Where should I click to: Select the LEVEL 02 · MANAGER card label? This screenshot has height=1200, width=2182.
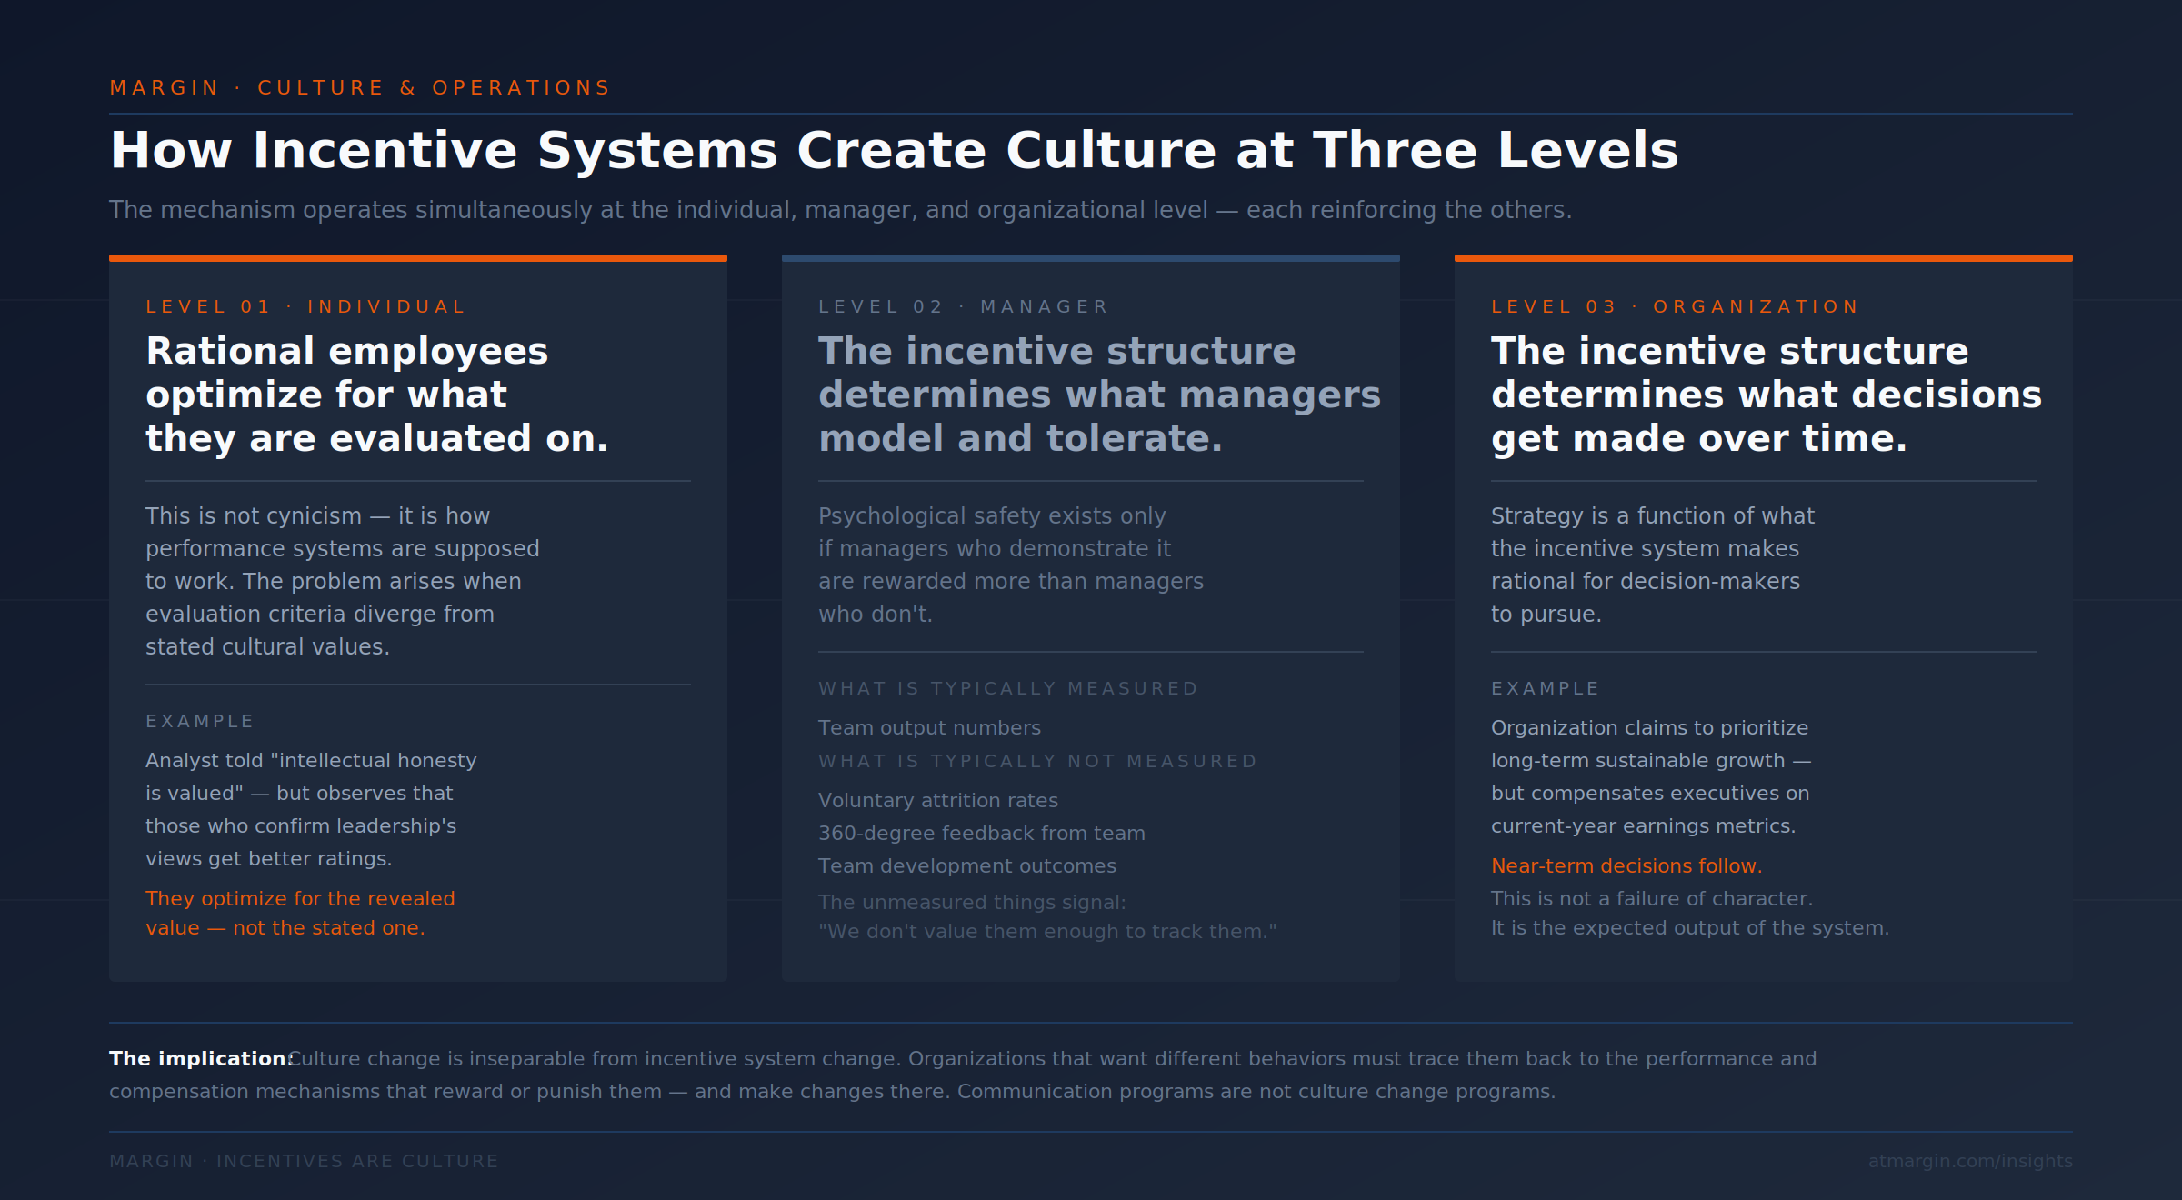[x=963, y=306]
